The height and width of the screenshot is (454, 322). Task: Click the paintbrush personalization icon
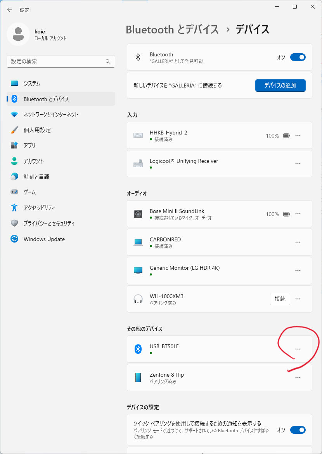[x=14, y=130]
